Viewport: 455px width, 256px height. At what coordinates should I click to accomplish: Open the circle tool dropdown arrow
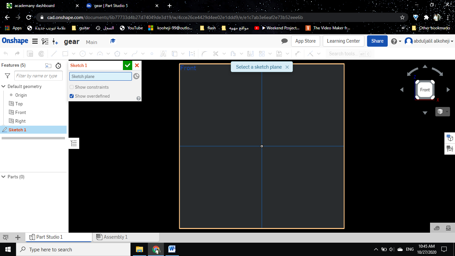[x=91, y=54]
